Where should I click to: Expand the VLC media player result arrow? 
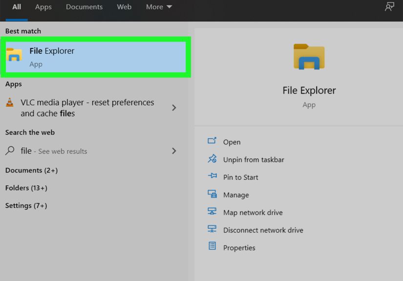point(174,108)
